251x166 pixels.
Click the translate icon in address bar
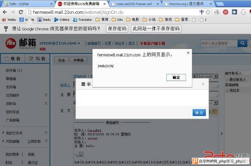(202, 12)
